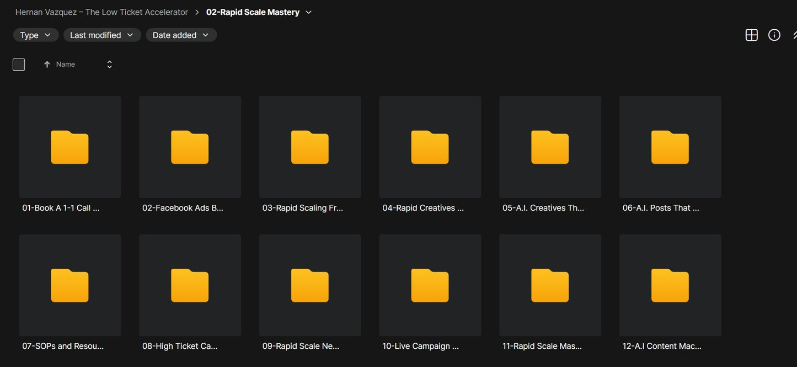Expand the Date added filter dropdown
Screen dimensions: 797x367
181,35
